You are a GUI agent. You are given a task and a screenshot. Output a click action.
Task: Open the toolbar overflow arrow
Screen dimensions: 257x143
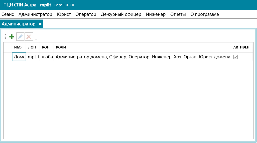click(x=36, y=39)
